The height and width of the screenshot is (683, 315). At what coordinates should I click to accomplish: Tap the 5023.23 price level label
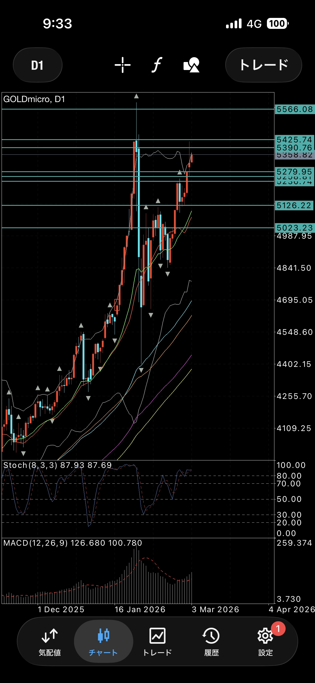point(294,228)
